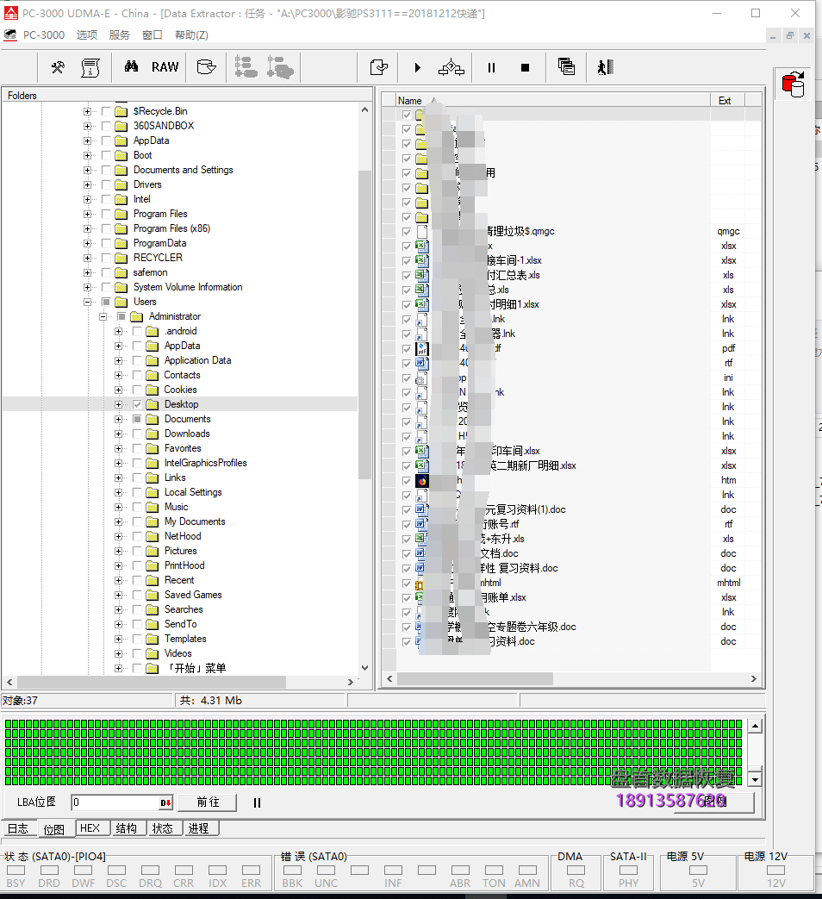Click the binoculars search icon
The width and height of the screenshot is (822, 899).
(131, 67)
